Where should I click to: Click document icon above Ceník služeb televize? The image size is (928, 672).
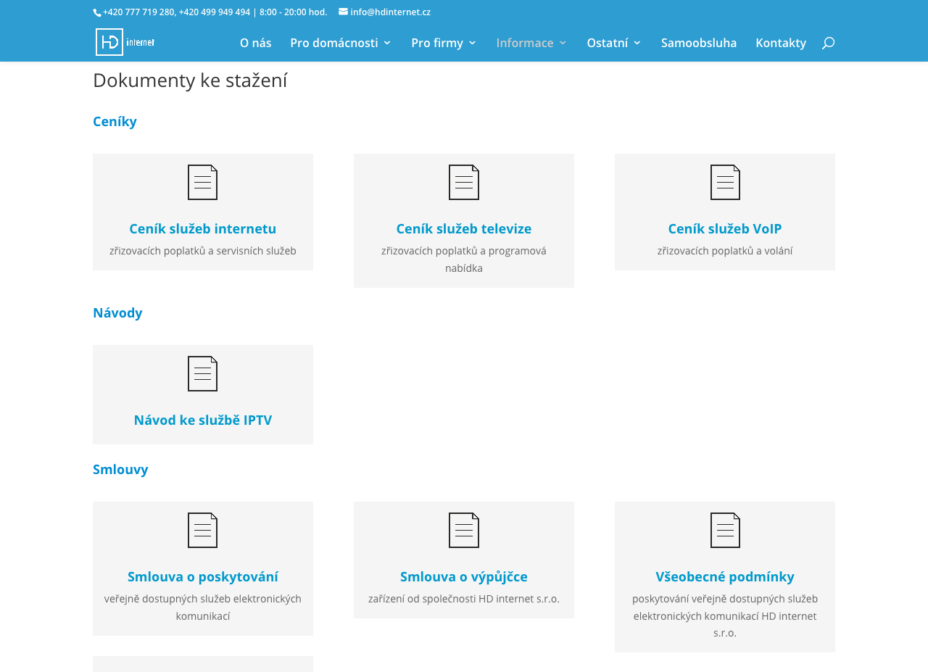[x=464, y=182]
